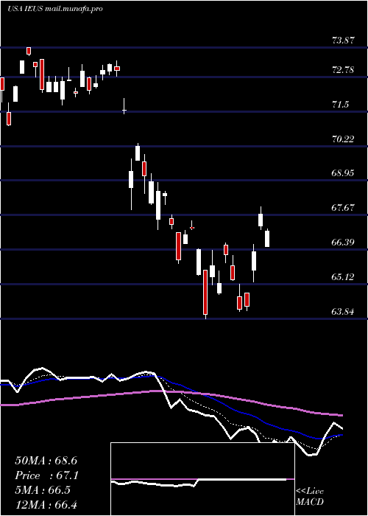The height and width of the screenshot is (516, 368).
Task: Click the 71.5 price level label
Action: [x=340, y=105]
